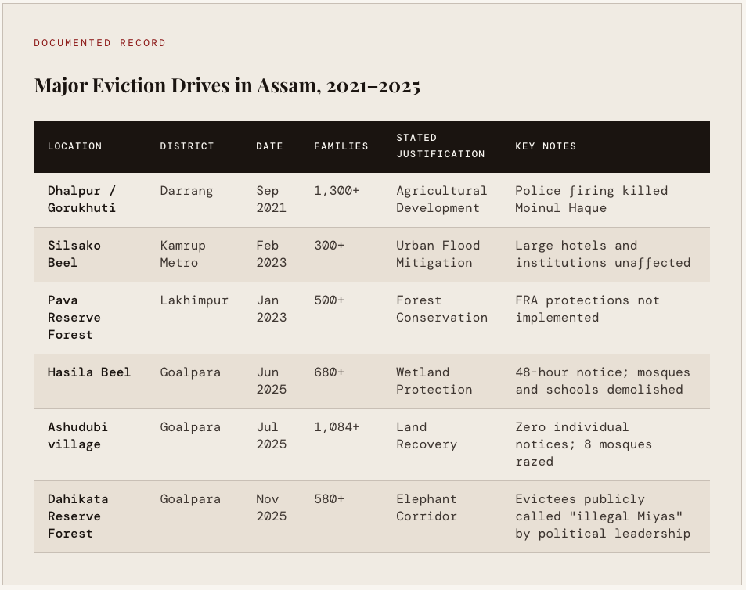Click the Sep 2021 date cell
This screenshot has height=590, width=746.
click(271, 200)
